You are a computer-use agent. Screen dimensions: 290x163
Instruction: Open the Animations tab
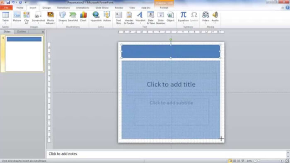(82, 8)
